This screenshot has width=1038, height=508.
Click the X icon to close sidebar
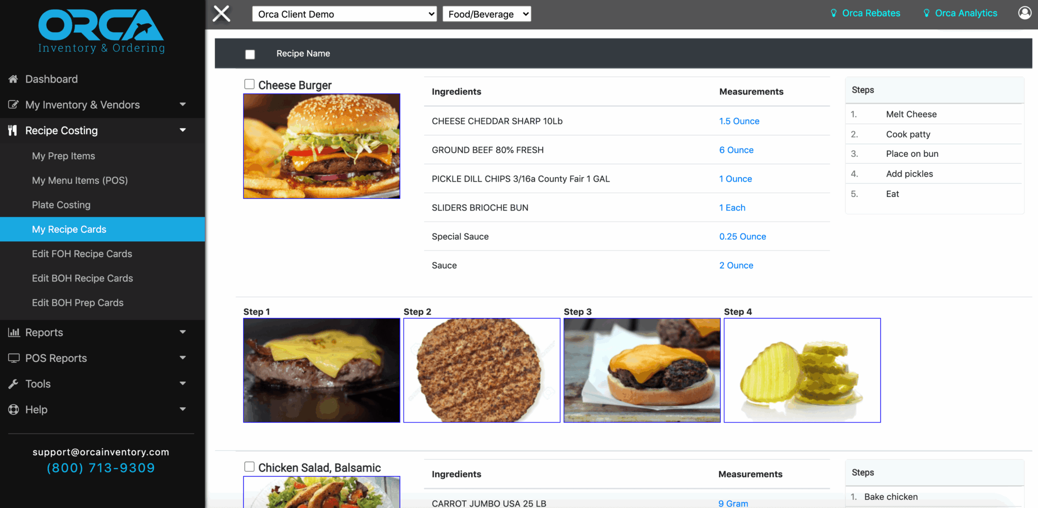(221, 14)
